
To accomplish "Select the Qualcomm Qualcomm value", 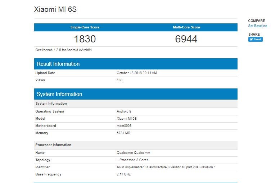I will [x=134, y=153].
